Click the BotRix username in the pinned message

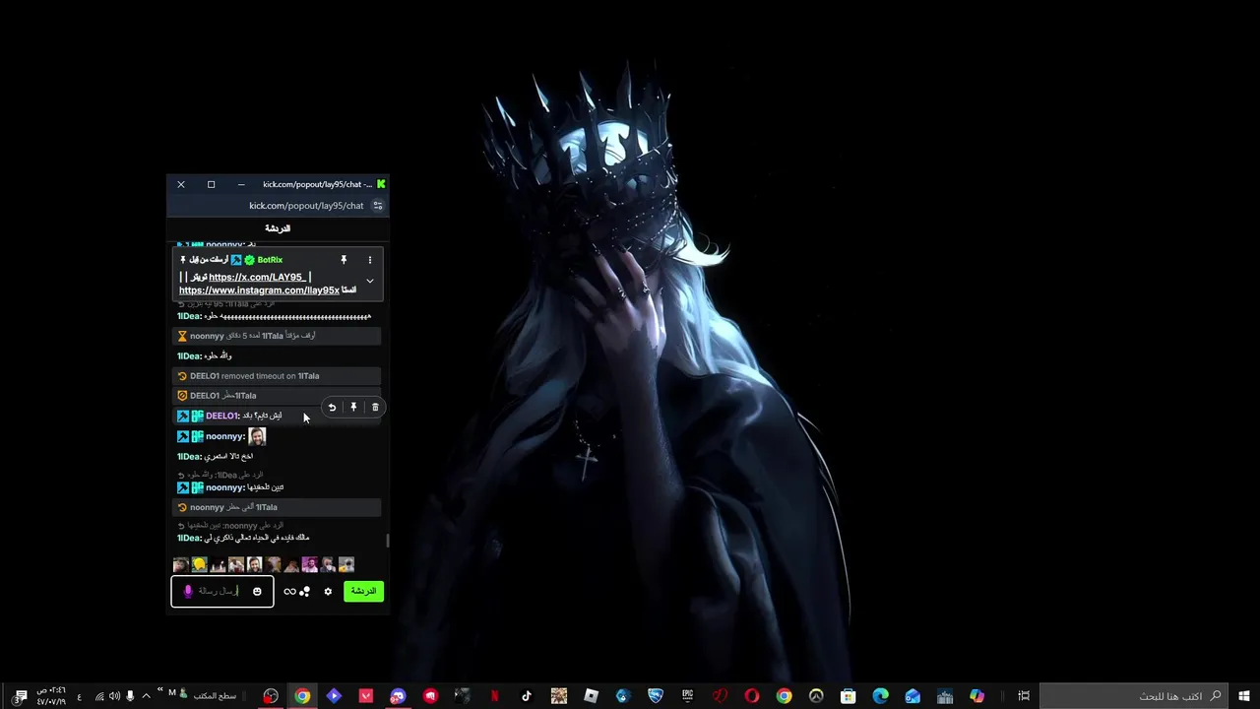tap(270, 260)
